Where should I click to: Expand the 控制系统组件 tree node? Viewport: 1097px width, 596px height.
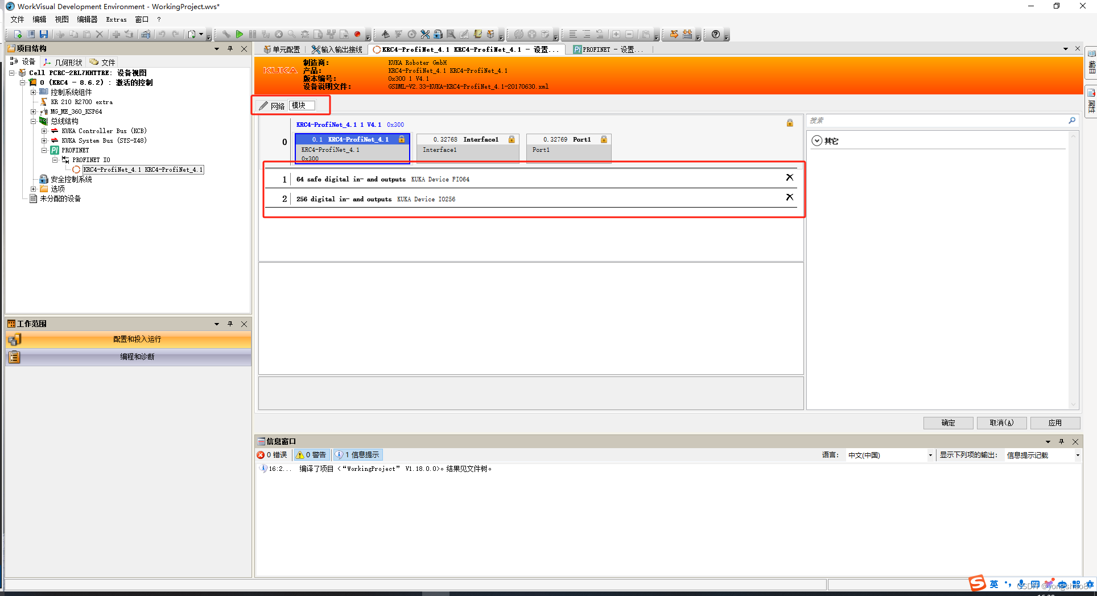33,92
